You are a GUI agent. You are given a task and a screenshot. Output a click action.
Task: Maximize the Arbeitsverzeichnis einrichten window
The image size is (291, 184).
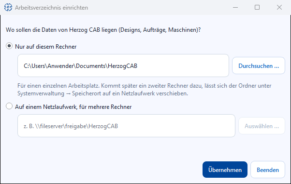click(257, 7)
